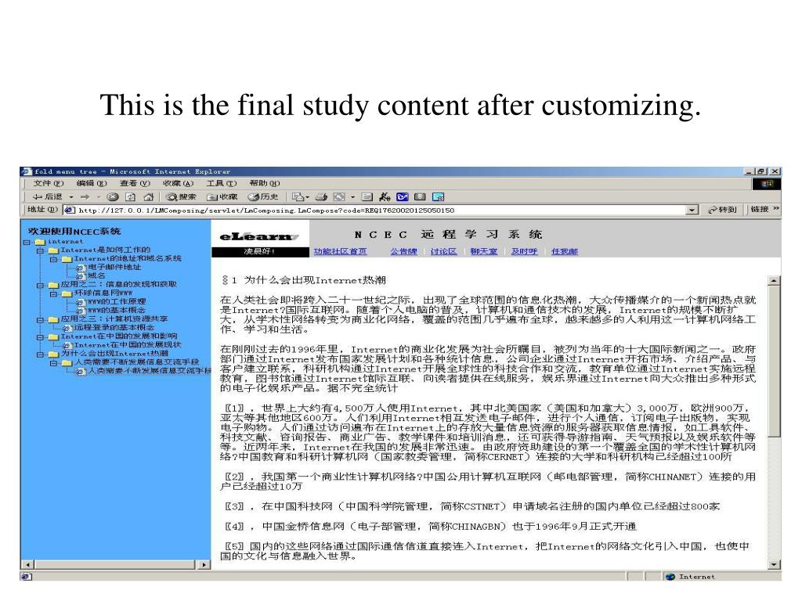This screenshot has height=601, width=802.
Task: Refresh the page with the Refresh icon
Action: tap(131, 196)
